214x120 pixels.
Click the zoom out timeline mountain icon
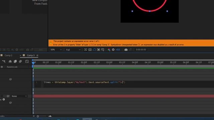(x=34, y=116)
